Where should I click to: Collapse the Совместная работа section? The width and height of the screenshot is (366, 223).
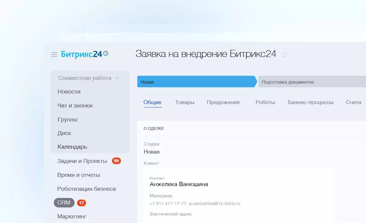click(117, 78)
